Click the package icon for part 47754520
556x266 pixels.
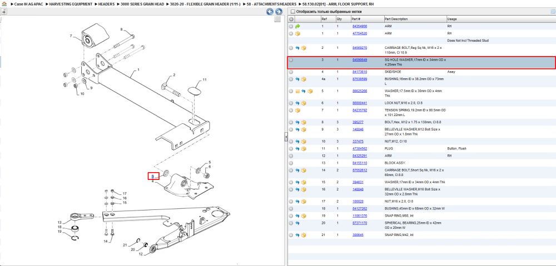[297, 34]
